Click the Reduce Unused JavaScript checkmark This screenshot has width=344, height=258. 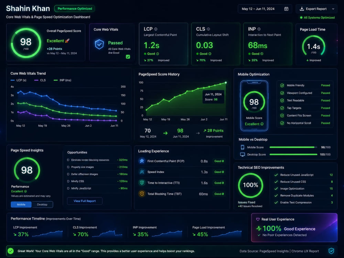(276, 175)
